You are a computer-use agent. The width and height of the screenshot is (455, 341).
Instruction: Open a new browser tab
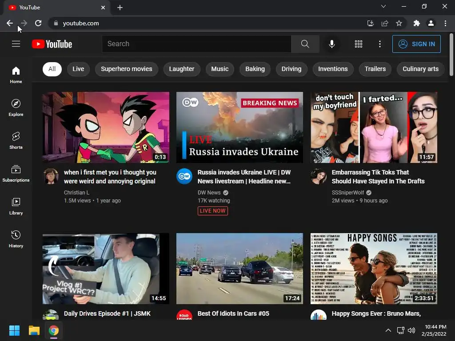[120, 8]
